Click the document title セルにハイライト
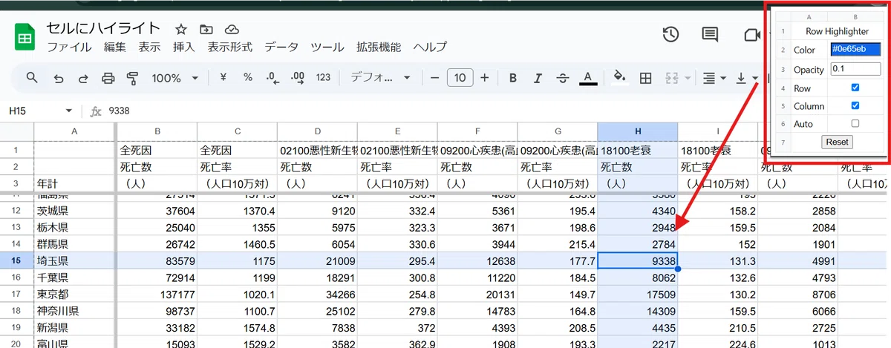The width and height of the screenshot is (891, 348). pyautogui.click(x=103, y=29)
